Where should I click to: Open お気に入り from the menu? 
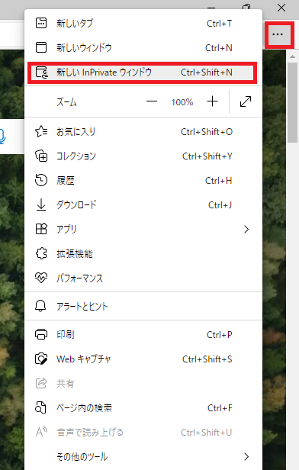[x=143, y=132]
